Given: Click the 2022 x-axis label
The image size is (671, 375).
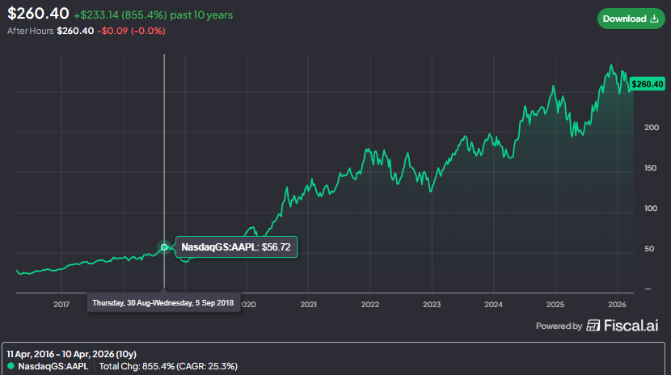Looking at the screenshot, I should pyautogui.click(x=370, y=305).
